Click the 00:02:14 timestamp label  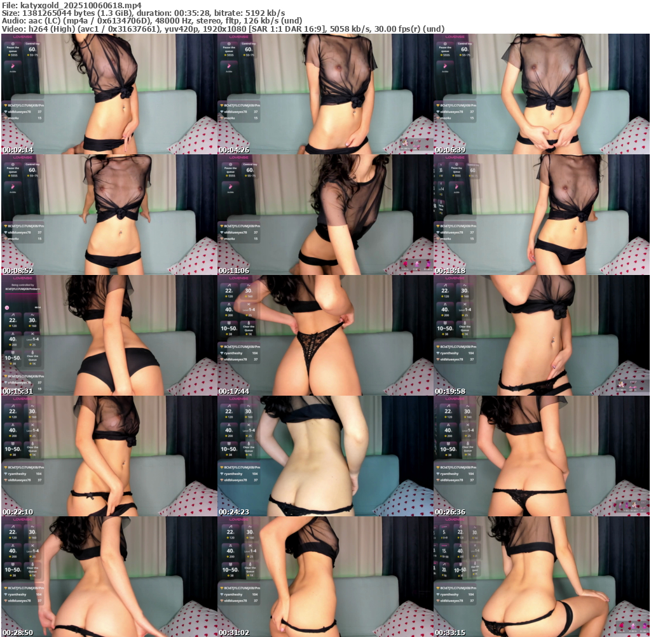(x=18, y=150)
